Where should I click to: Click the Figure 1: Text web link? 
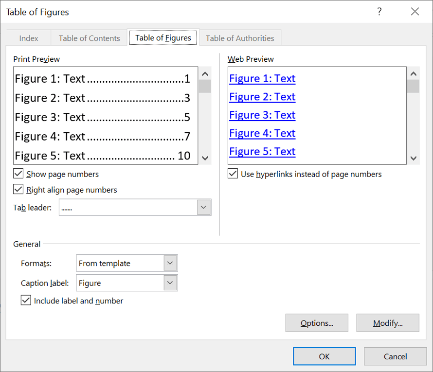coord(262,79)
